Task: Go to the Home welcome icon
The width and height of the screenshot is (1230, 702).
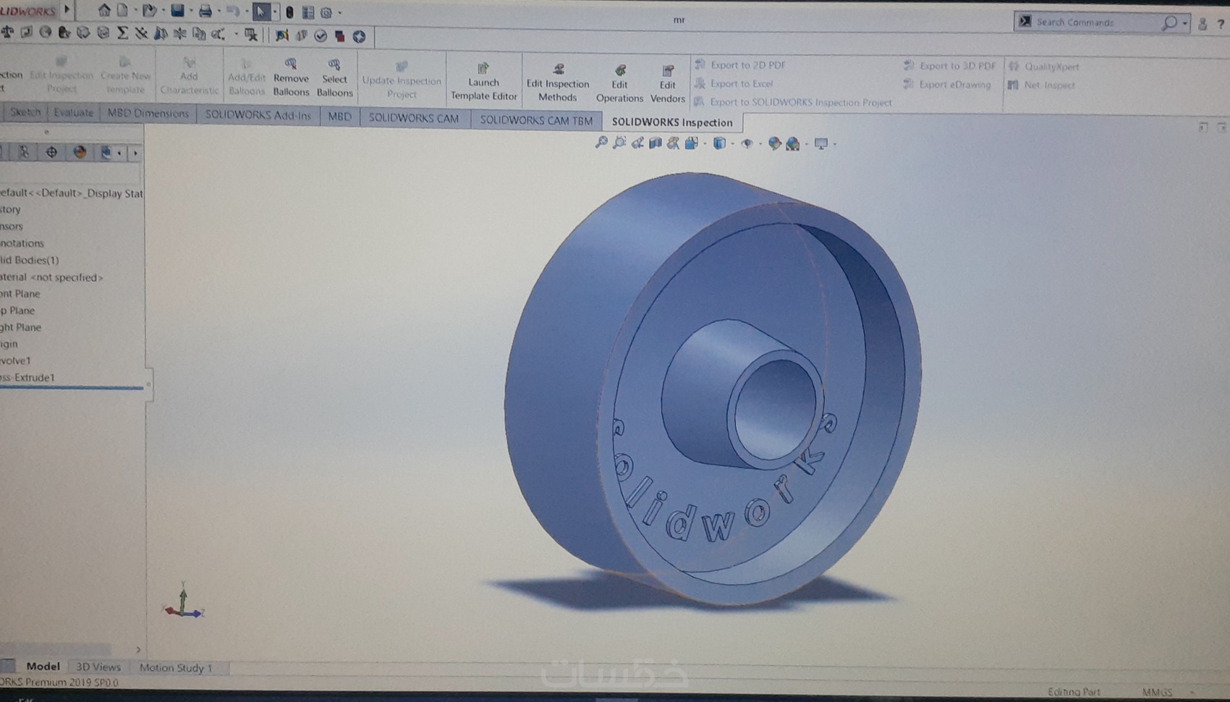Action: point(104,11)
